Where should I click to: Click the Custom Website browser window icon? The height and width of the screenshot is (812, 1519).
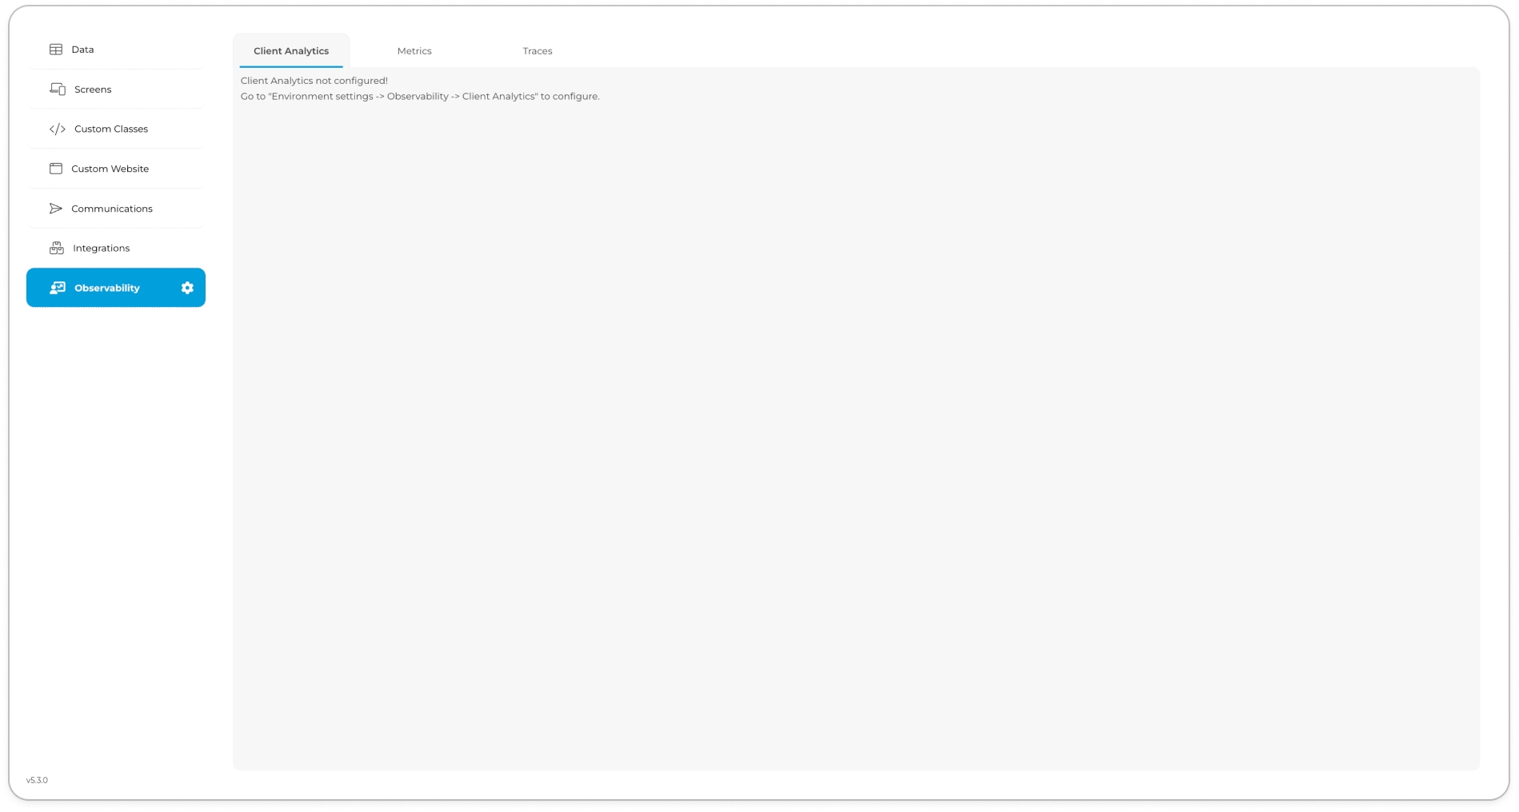click(x=56, y=169)
